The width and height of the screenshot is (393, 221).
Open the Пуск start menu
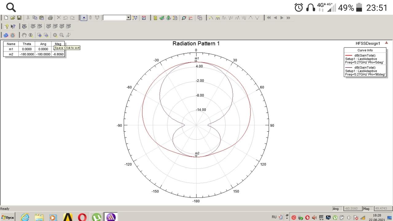8,217
